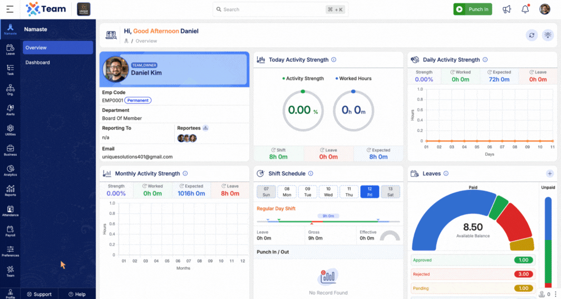Click the refresh icon in header
This screenshot has width=561, height=299.
[x=532, y=35]
